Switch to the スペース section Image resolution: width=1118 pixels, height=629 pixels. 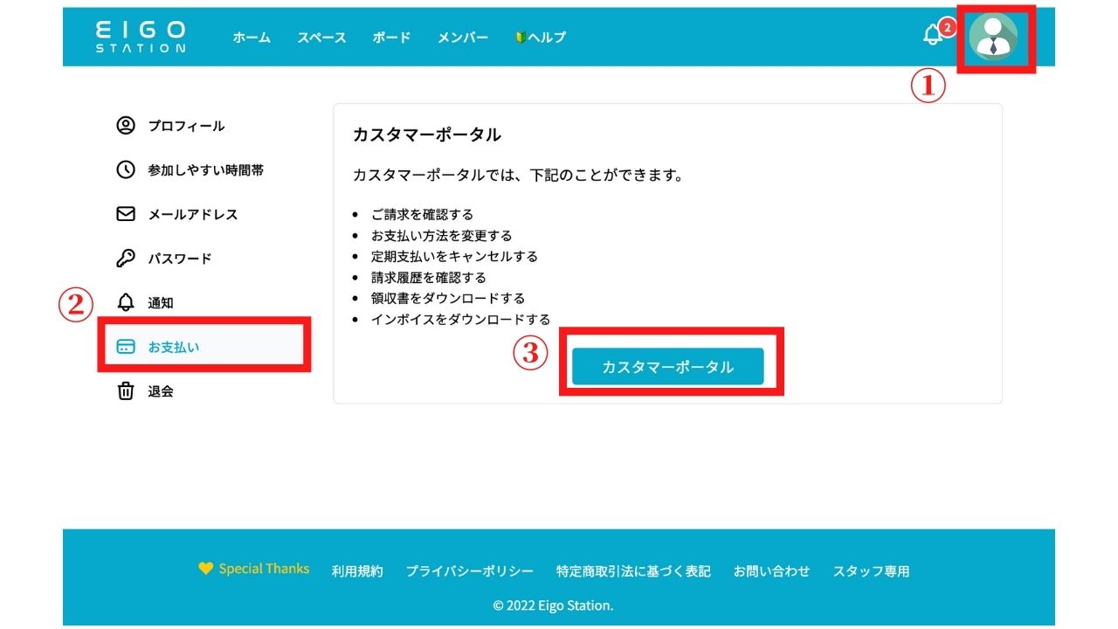click(321, 38)
